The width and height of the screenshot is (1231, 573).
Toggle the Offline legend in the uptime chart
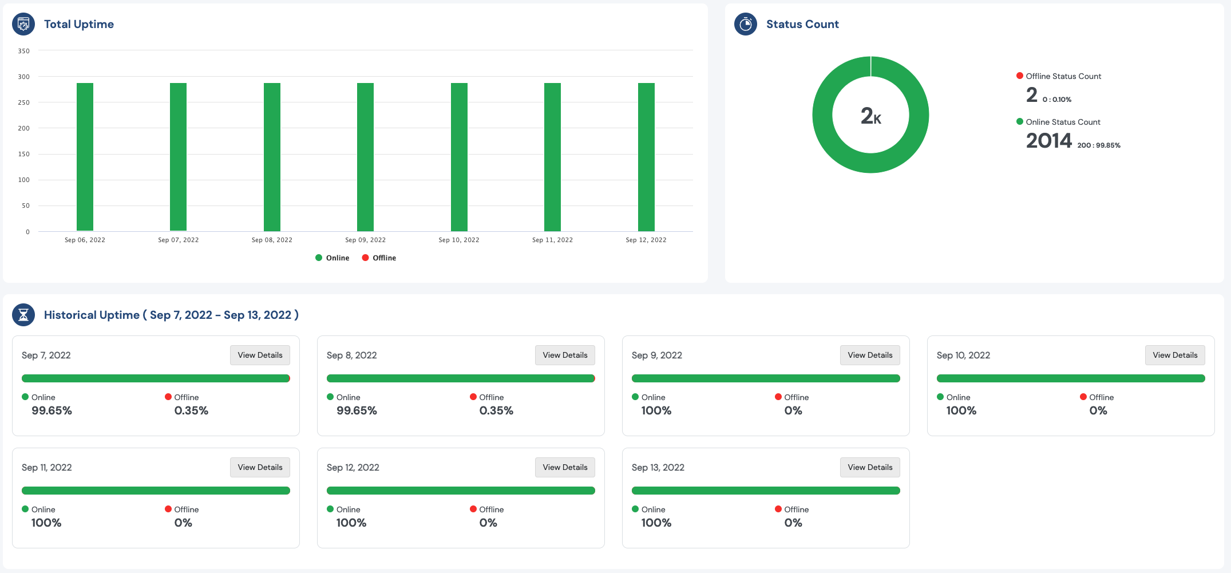379,258
